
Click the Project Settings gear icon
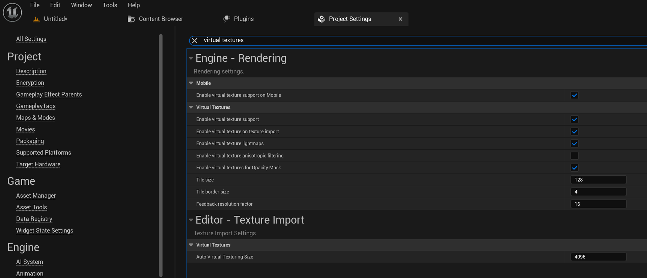321,19
